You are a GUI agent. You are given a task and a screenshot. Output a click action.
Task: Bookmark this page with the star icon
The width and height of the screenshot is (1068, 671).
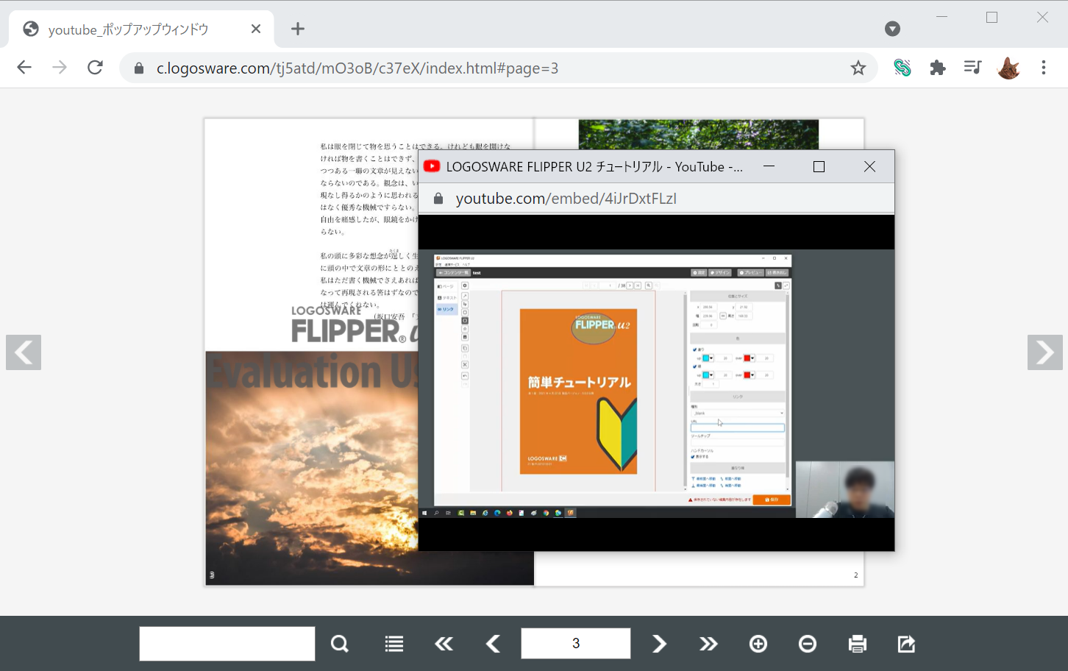858,68
